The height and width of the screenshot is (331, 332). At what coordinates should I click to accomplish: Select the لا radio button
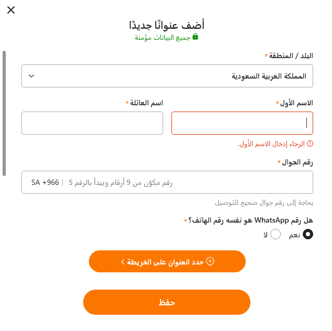click(275, 235)
